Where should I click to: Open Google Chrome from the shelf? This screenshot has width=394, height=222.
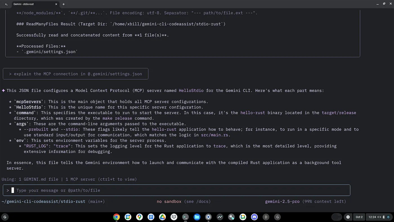[x=117, y=217]
